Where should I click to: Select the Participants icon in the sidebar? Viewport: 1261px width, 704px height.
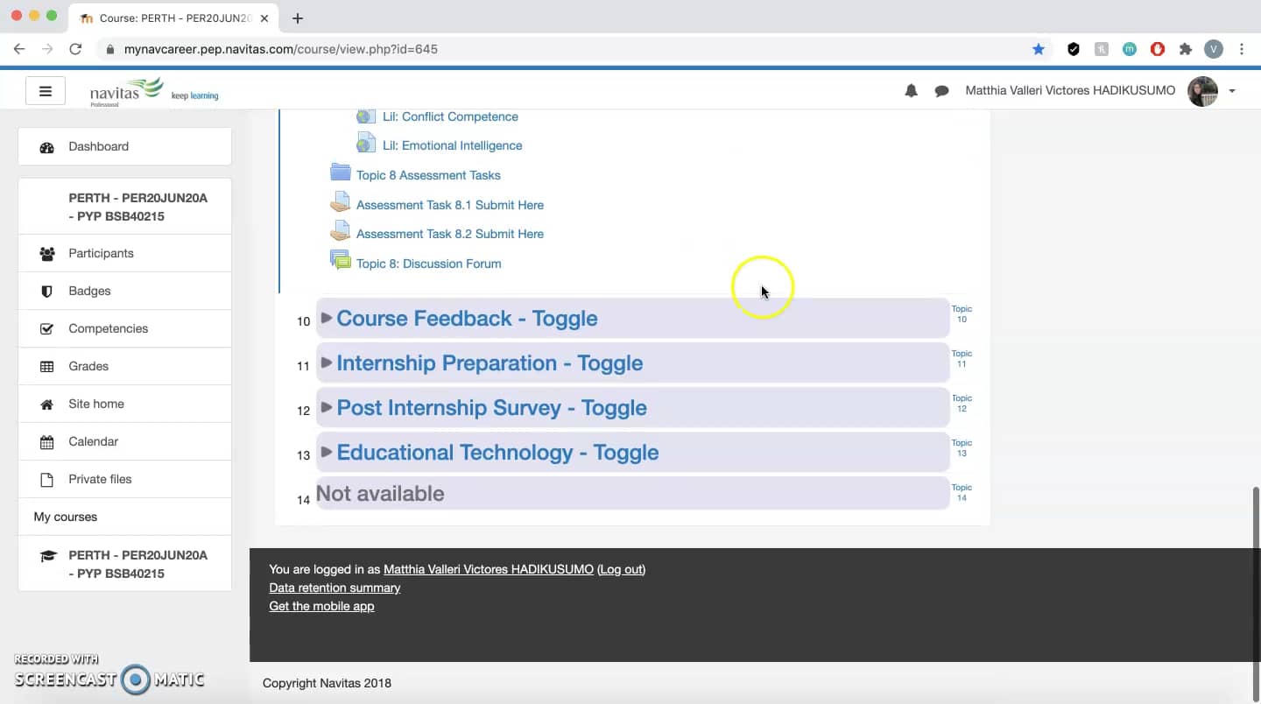(46, 253)
